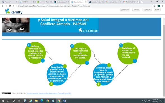This screenshot has width=165, height=103.
Task: Open File Explorer from the taskbar
Action: [x=36, y=101]
